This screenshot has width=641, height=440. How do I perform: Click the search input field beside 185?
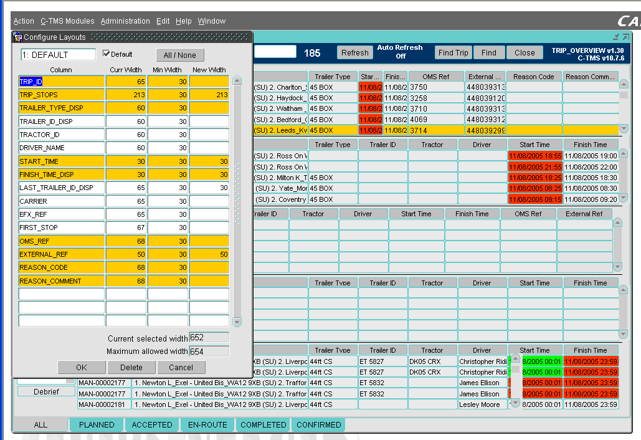pos(275,52)
